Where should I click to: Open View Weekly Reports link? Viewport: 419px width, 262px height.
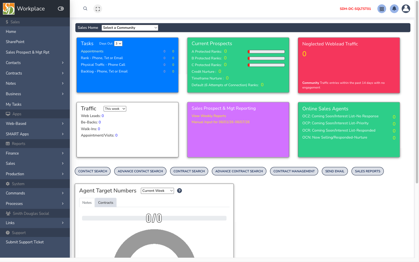click(x=209, y=116)
